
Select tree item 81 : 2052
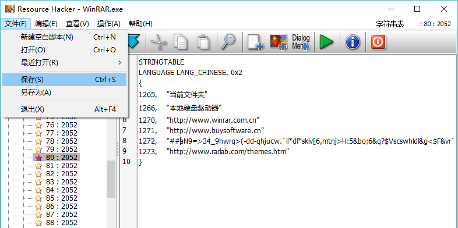point(61,166)
